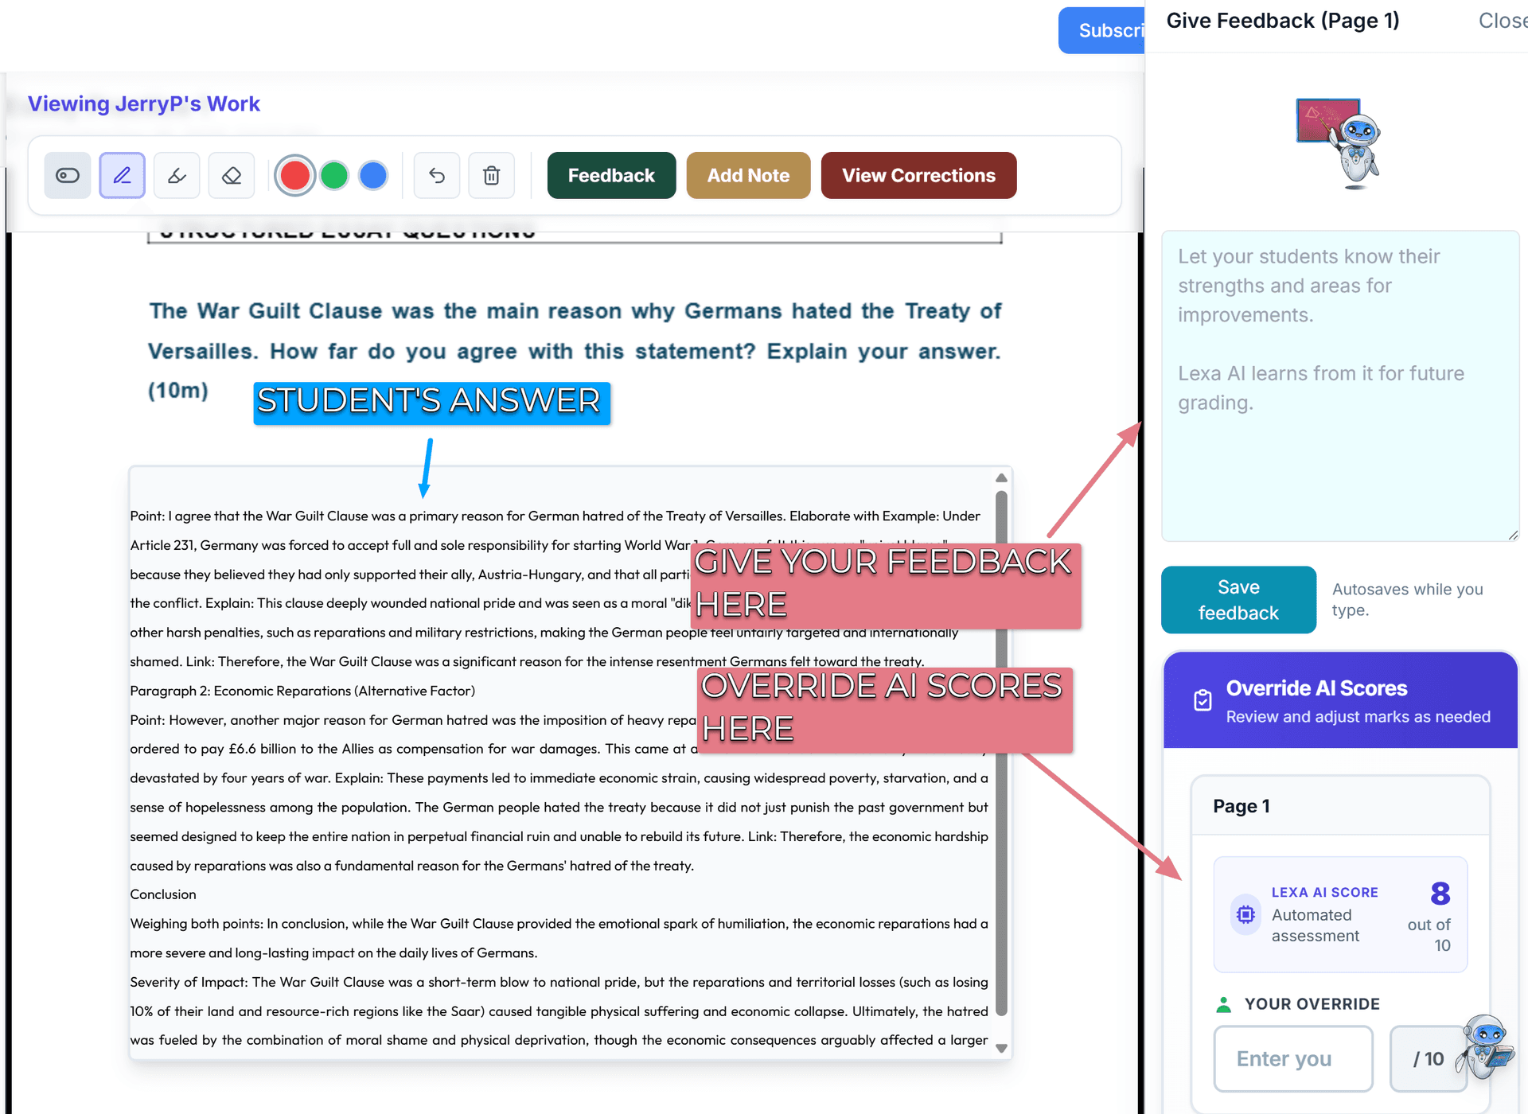Click 'Autosaves while you type.' text
The width and height of the screenshot is (1528, 1114).
[1407, 600]
